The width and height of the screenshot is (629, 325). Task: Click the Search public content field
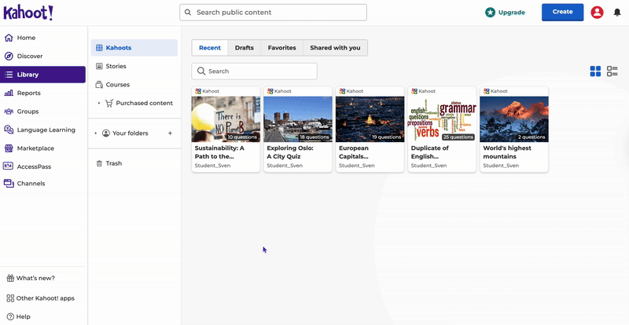point(274,13)
